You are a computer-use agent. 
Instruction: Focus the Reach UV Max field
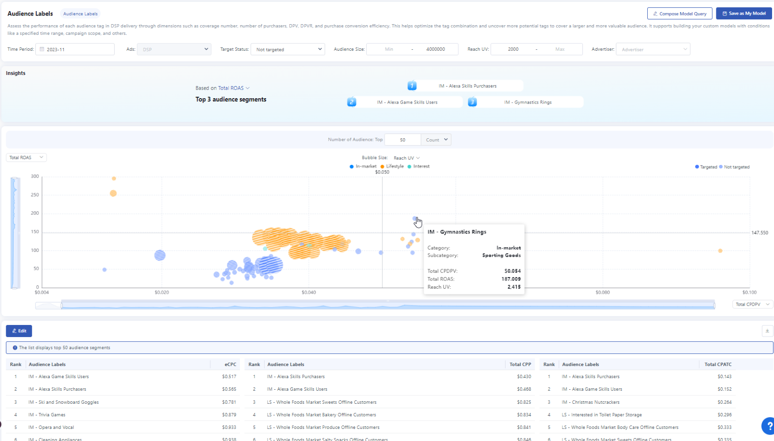pos(560,49)
